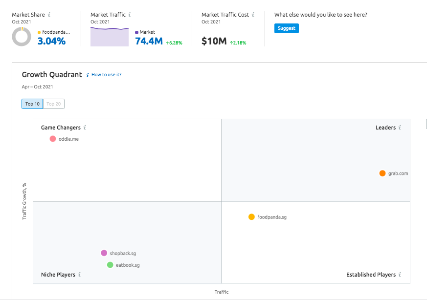Click the eatbook.sg green data point
The image size is (427, 300).
tap(110, 265)
